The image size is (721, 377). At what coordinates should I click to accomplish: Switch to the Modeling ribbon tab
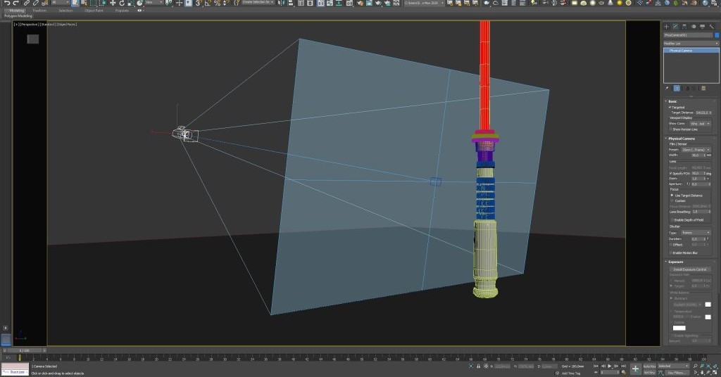(x=17, y=11)
